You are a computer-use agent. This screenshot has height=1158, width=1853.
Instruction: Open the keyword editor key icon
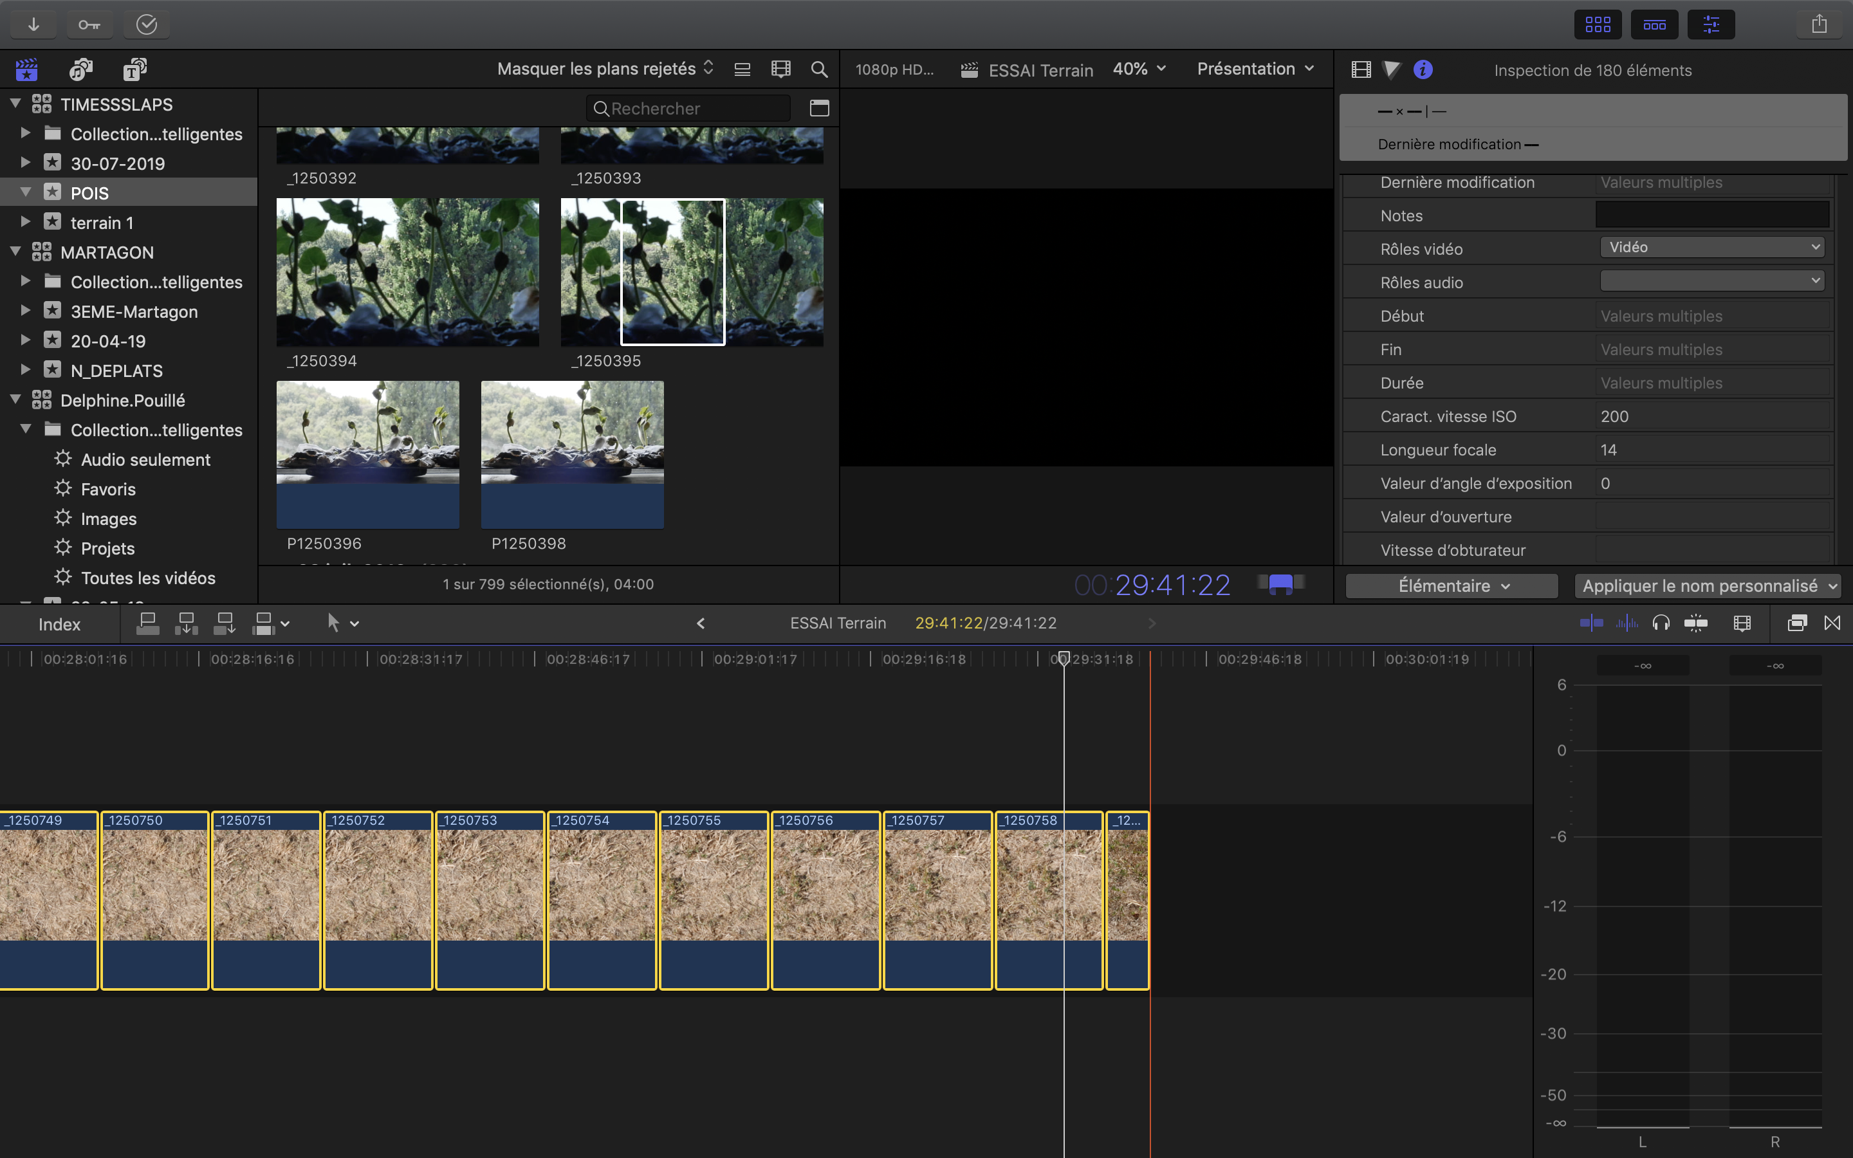pyautogui.click(x=89, y=24)
